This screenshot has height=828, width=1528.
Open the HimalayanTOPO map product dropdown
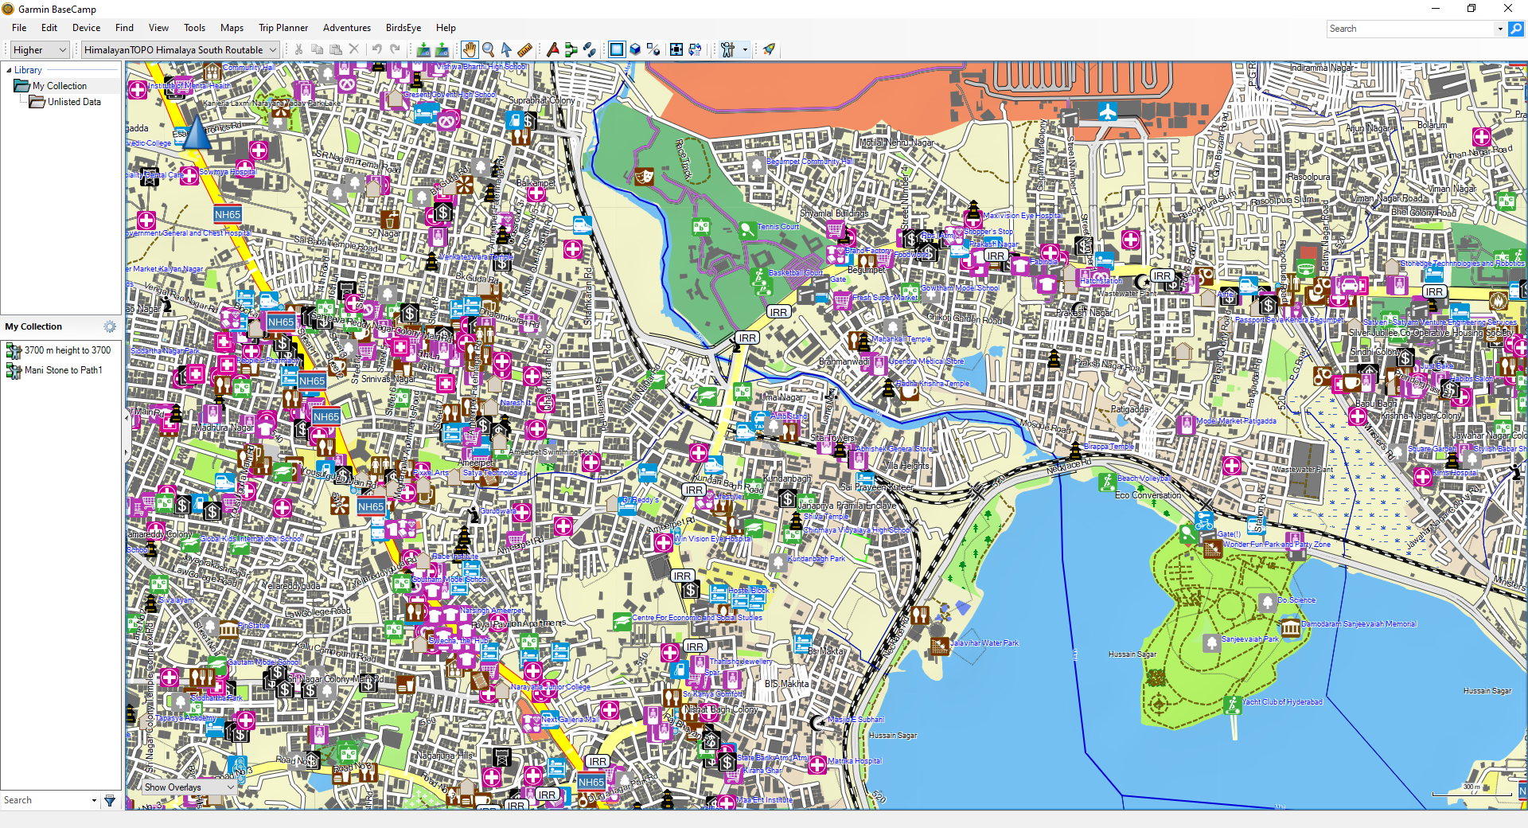pos(180,49)
